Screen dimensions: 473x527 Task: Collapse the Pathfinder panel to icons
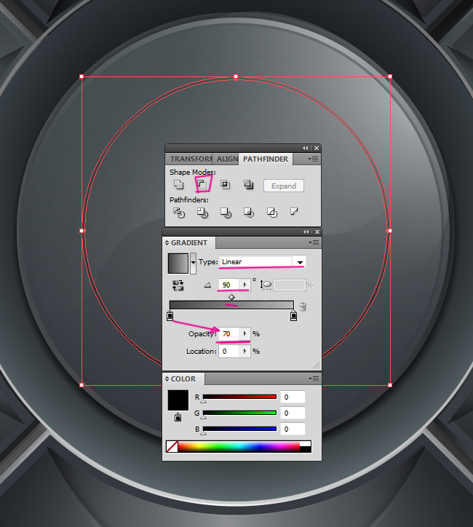point(305,148)
